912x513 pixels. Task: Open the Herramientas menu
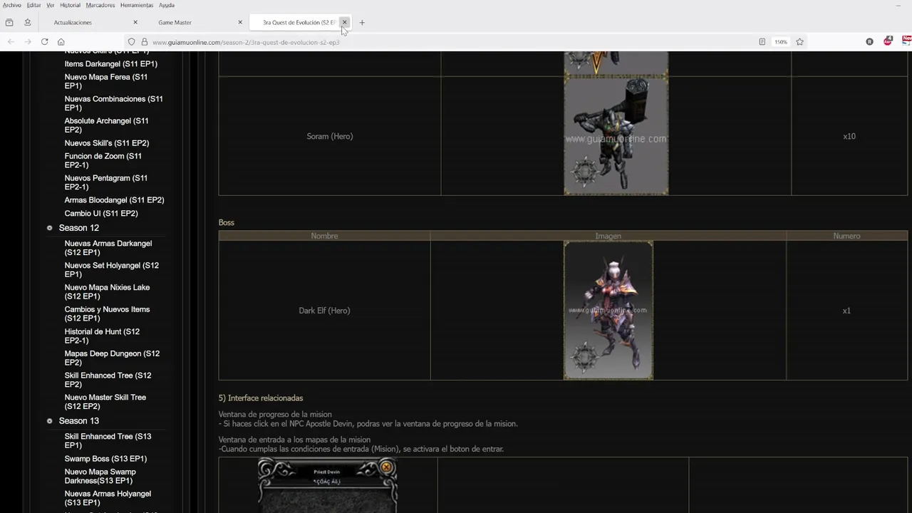(136, 5)
